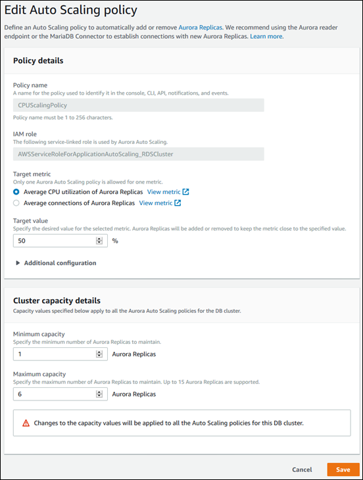Open the Aurora Replicas link
This screenshot has width=363, height=480.
point(200,27)
